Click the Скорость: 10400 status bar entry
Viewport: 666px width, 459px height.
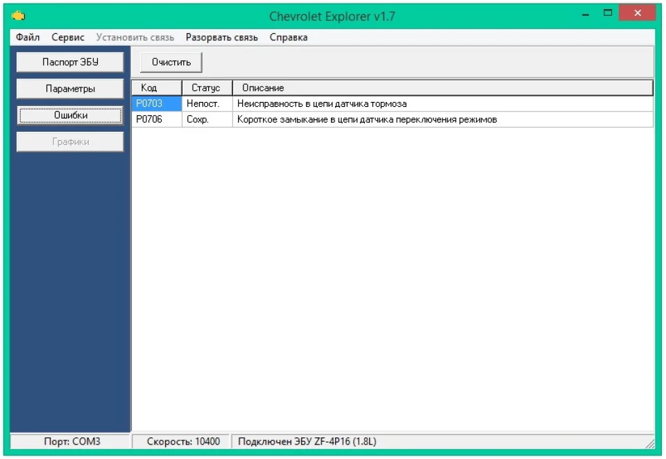coord(181,442)
